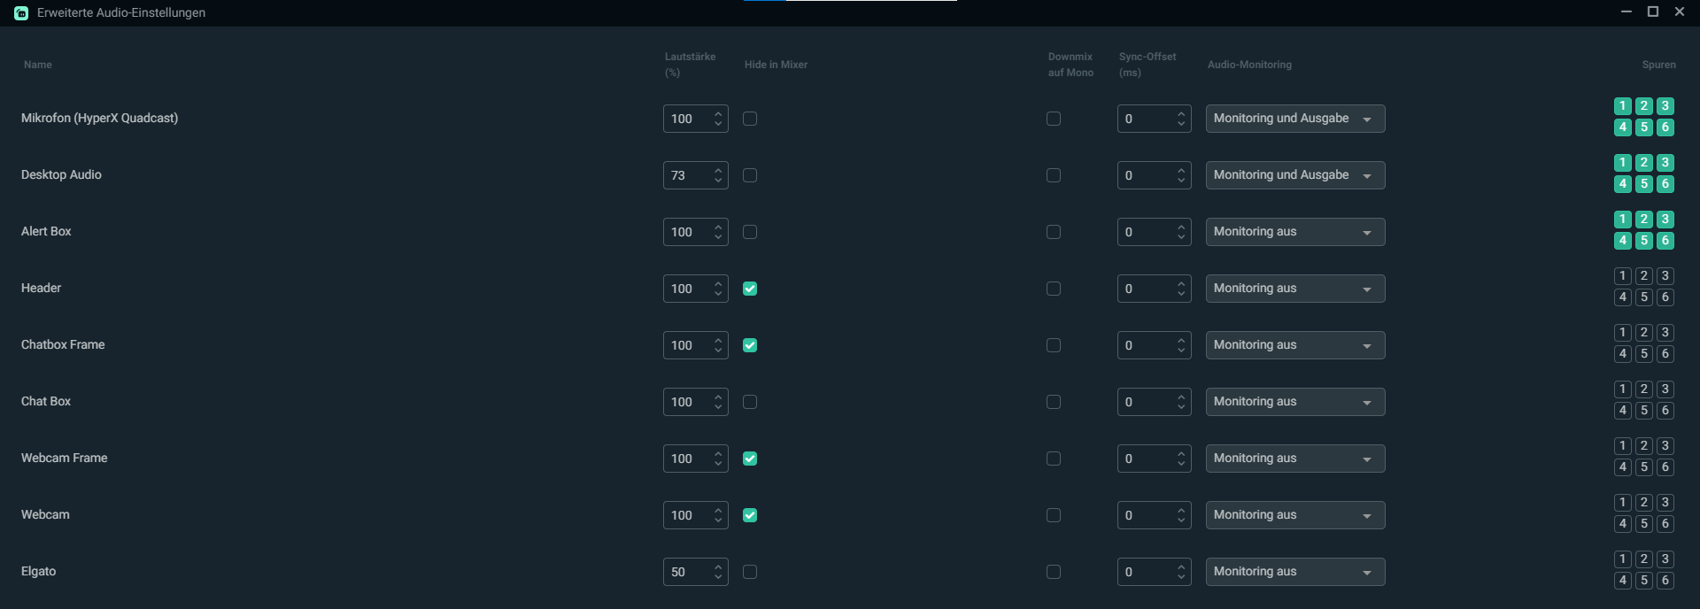The image size is (1700, 609).
Task: Disable track 5 for Desktop Audio
Action: coord(1643,184)
